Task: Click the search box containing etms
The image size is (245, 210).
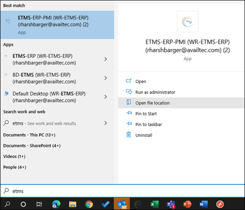Action: coord(122,191)
